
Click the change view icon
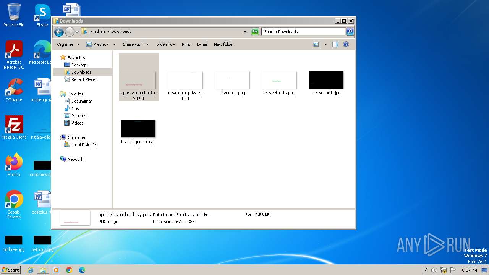tap(316, 44)
